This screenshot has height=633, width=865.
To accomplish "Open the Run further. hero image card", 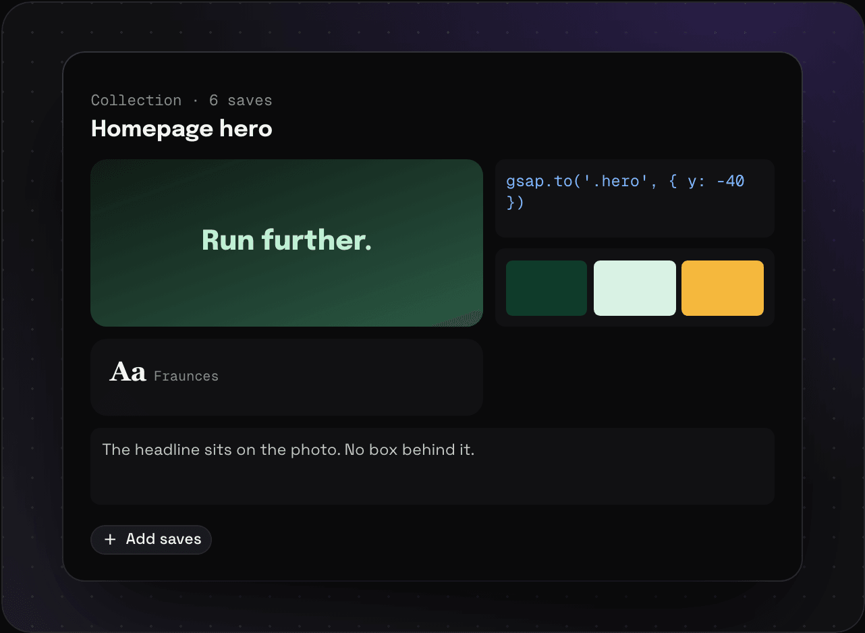I will pyautogui.click(x=287, y=243).
